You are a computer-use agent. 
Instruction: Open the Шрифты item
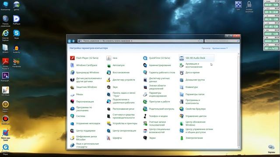(x=114, y=138)
